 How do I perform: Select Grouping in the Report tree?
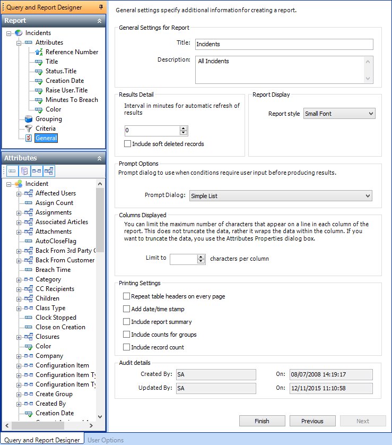point(49,119)
